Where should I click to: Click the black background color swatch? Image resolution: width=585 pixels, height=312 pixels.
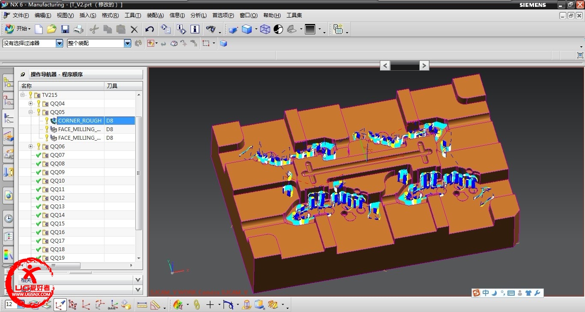(310, 29)
